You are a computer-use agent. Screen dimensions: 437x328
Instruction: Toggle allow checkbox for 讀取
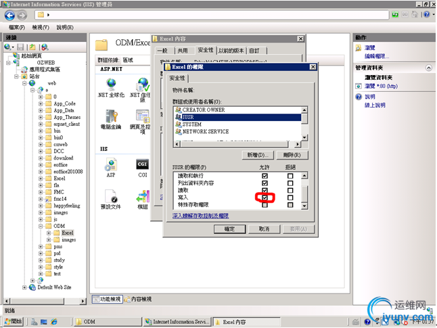pos(264,190)
